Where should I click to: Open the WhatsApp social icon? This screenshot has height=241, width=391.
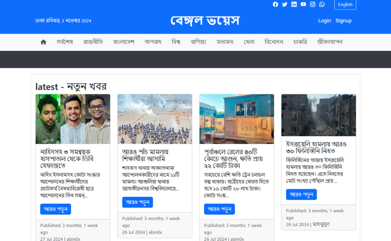[322, 4]
